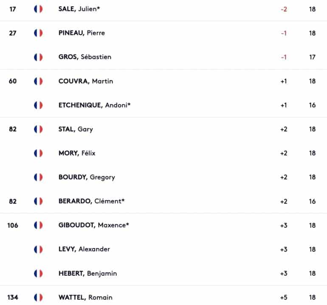Viewport: 327px width, 305px height.
Task: Click the French flag beside SALE, Julien
Action: coord(38,9)
